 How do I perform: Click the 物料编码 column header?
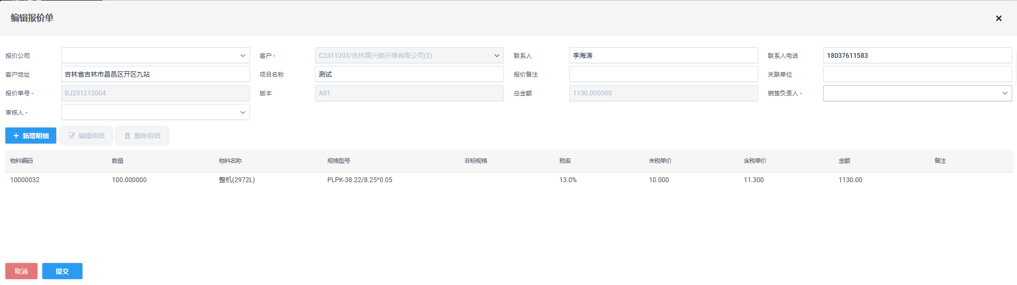click(21, 161)
